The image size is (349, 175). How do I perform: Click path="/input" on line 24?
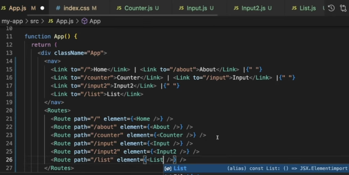pos(95,144)
